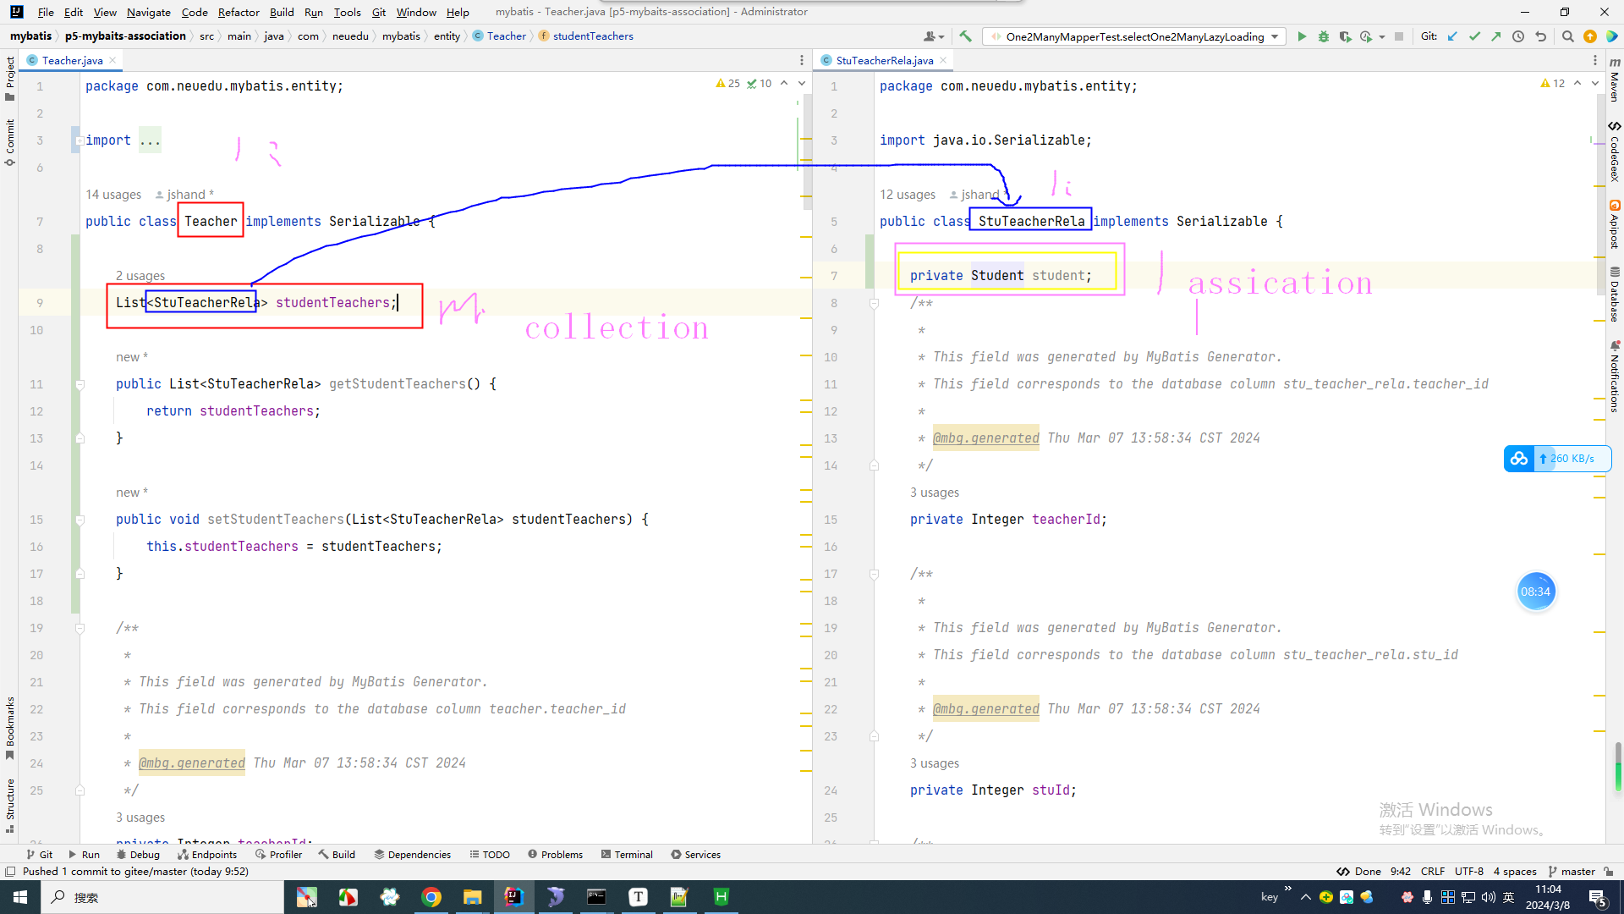Open the Notifications tool window
Screen dimensions: 1624x914
tap(1615, 377)
